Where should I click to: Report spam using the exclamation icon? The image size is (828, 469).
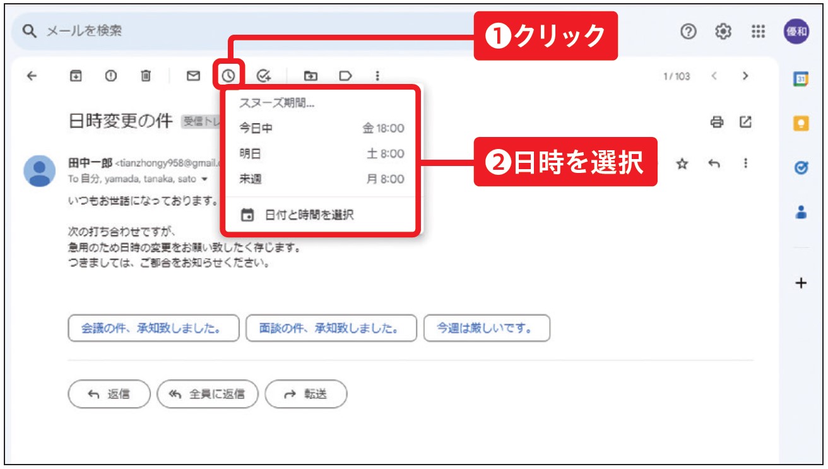pyautogui.click(x=111, y=76)
